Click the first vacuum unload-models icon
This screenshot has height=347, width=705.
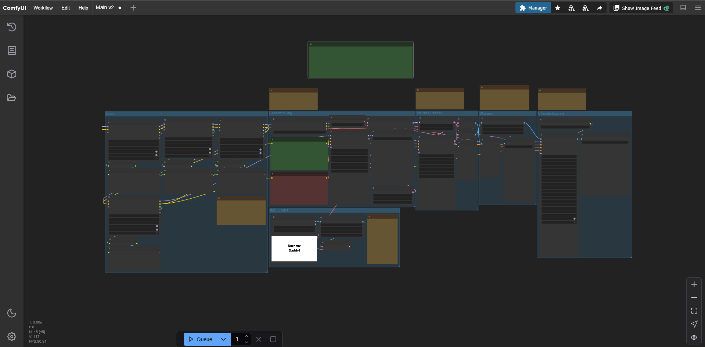tap(572, 8)
